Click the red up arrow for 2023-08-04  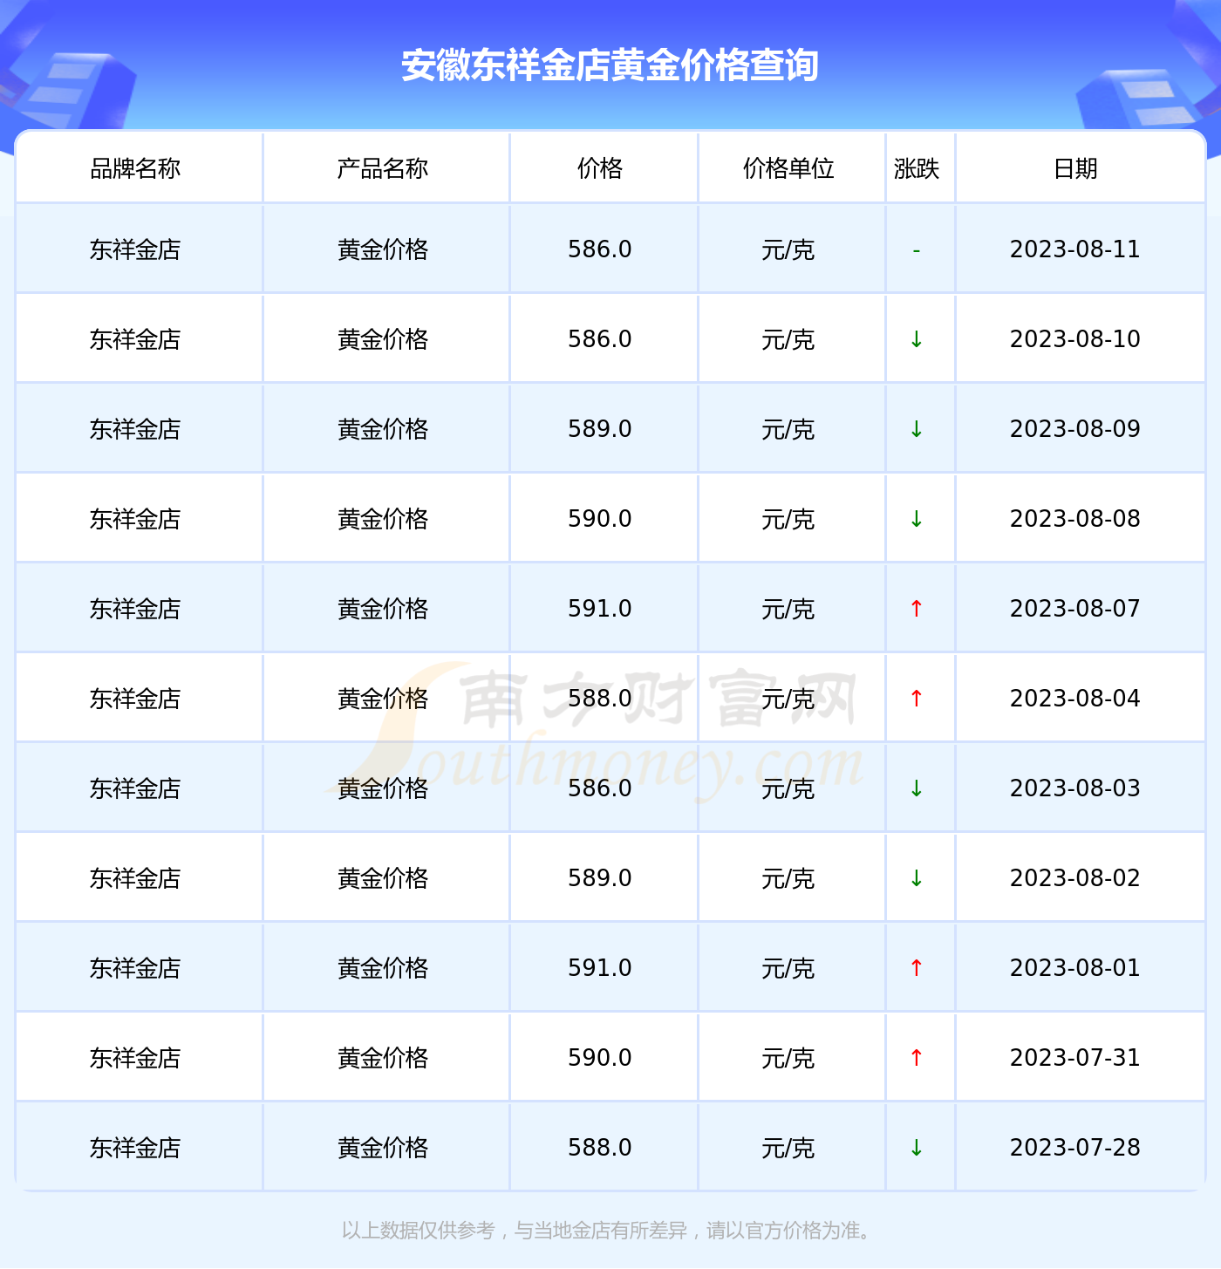click(917, 699)
